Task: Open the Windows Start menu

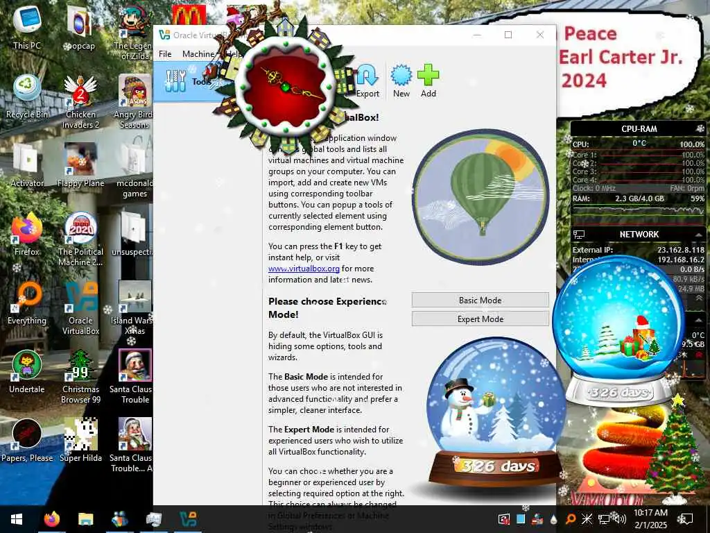Action: tap(17, 519)
